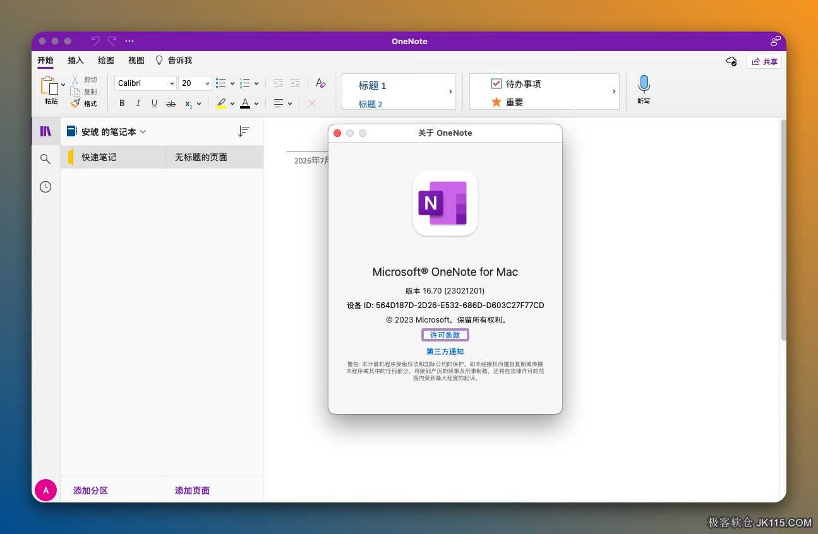Open recent notes clock icon
818x534 pixels.
(45, 187)
